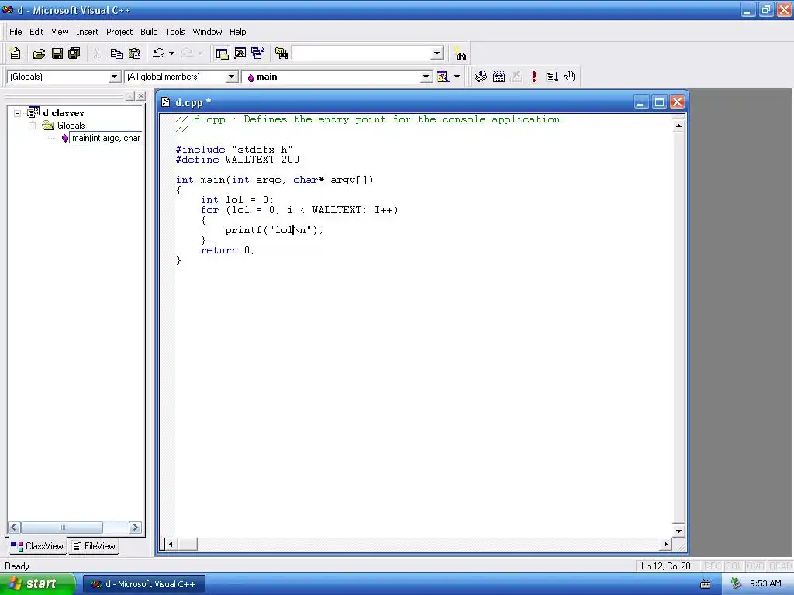The width and height of the screenshot is (794, 595).
Task: Click the workspace panel docking toggle button
Action: point(130,95)
